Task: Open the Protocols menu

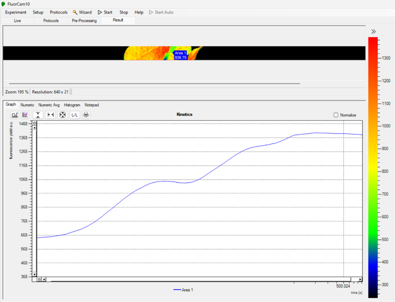Action: pyautogui.click(x=58, y=12)
